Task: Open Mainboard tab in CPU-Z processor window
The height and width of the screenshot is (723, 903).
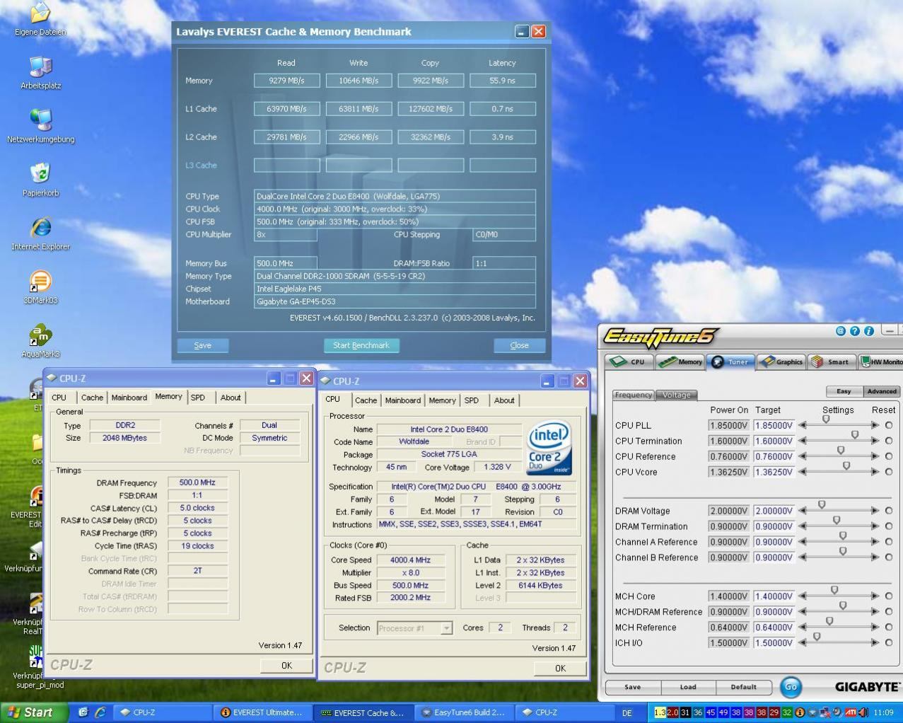Action: [403, 400]
